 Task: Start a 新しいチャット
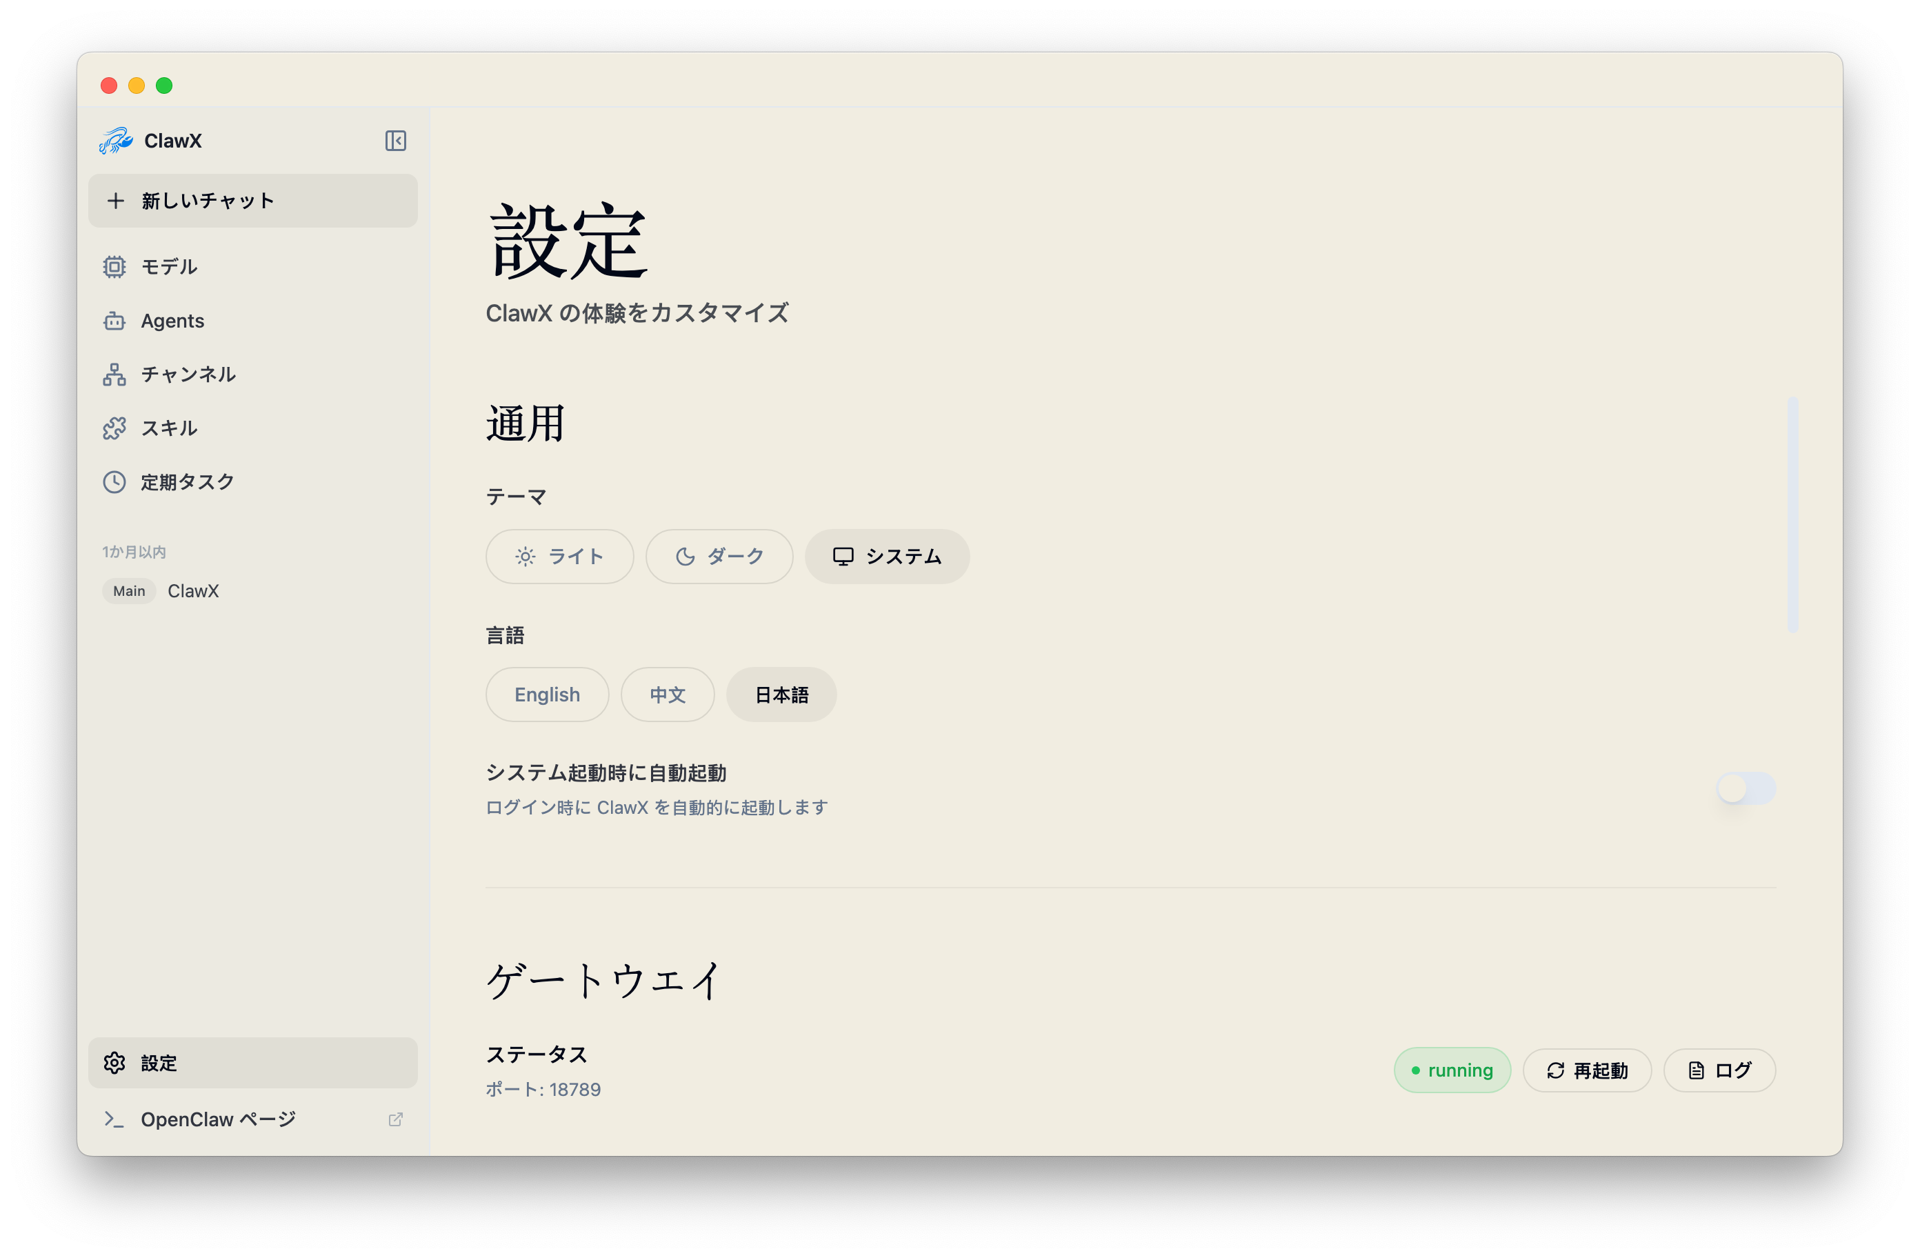click(252, 201)
